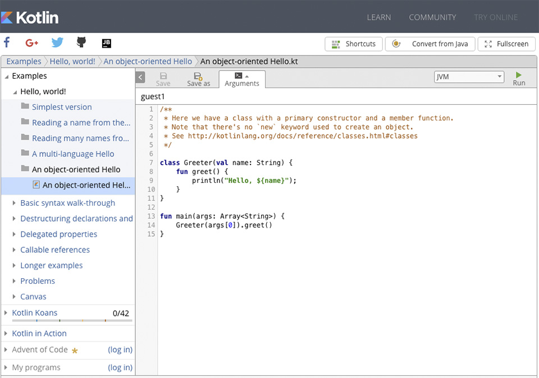
Task: Expand Longer examples node
Action: pos(14,265)
